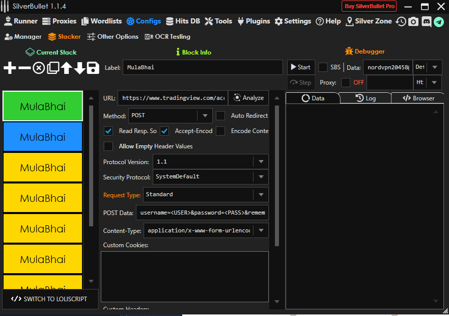
Task: Tick the Allow Empty Header Values checkbox
Action: tap(108, 146)
